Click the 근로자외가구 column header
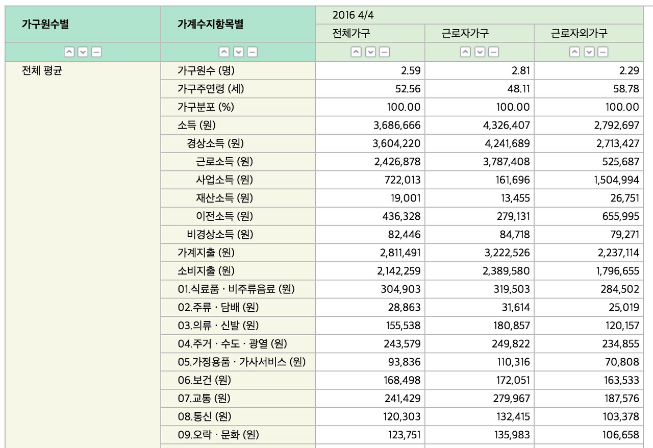Screen dimensions: 653x448 click(589, 34)
